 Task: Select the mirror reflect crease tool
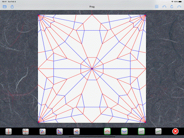coord(77,132)
